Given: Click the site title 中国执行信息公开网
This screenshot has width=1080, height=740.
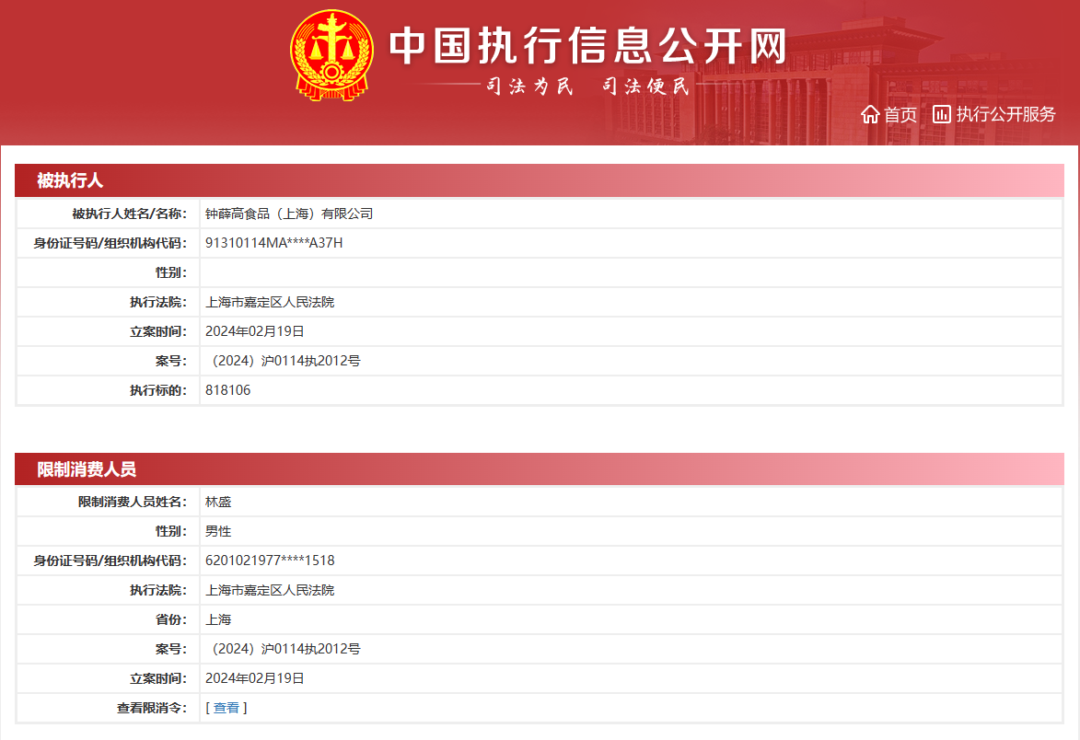Looking at the screenshot, I should click(587, 46).
